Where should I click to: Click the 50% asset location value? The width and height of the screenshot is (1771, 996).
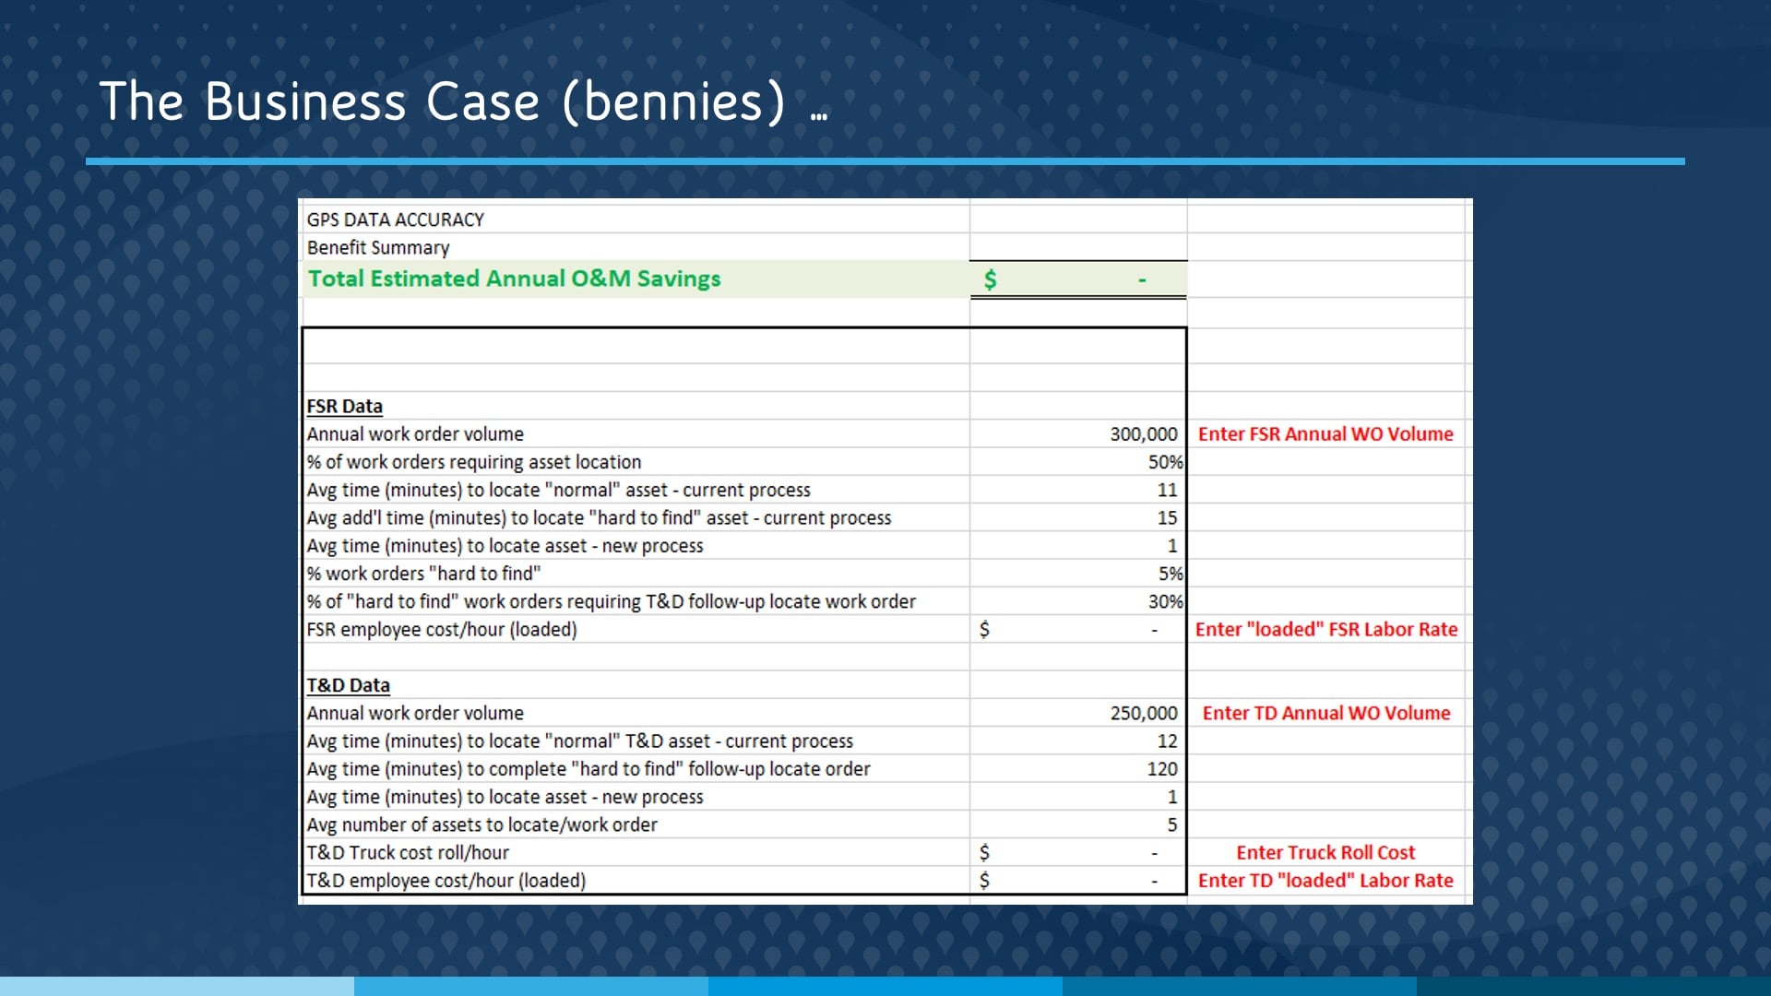1166,462
